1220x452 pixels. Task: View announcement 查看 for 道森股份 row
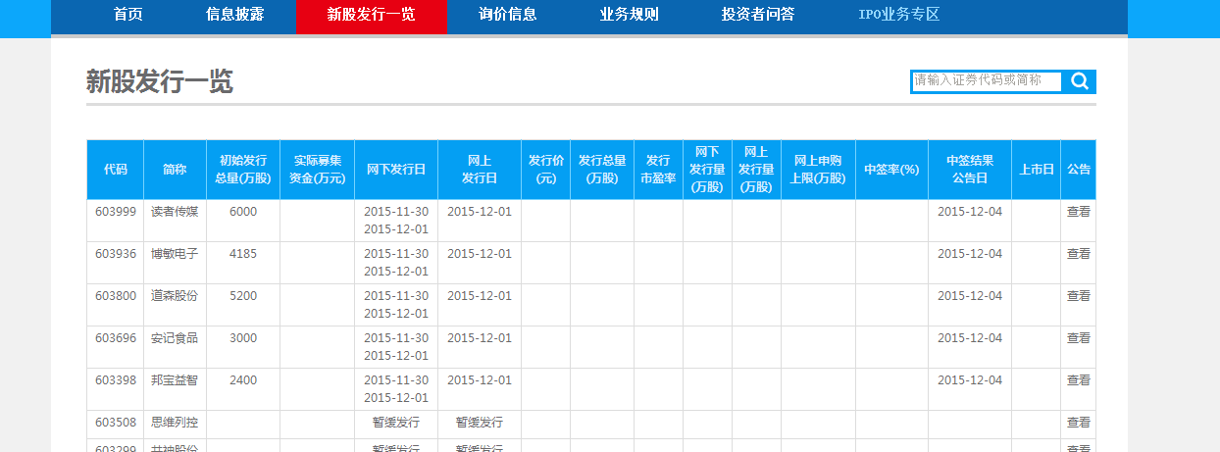coord(1079,296)
